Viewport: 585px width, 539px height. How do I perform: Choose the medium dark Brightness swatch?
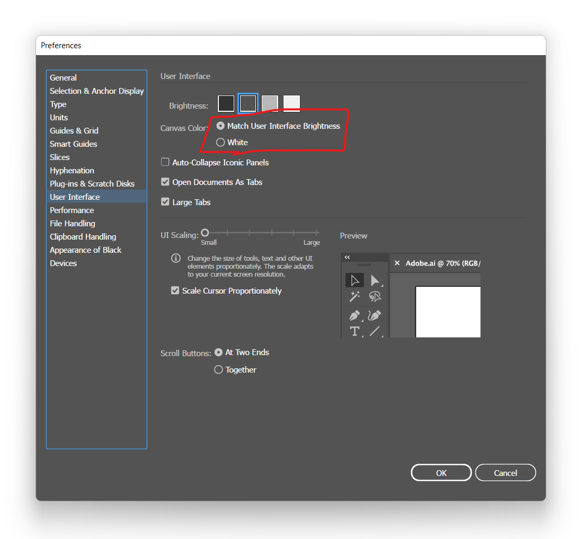click(x=248, y=103)
